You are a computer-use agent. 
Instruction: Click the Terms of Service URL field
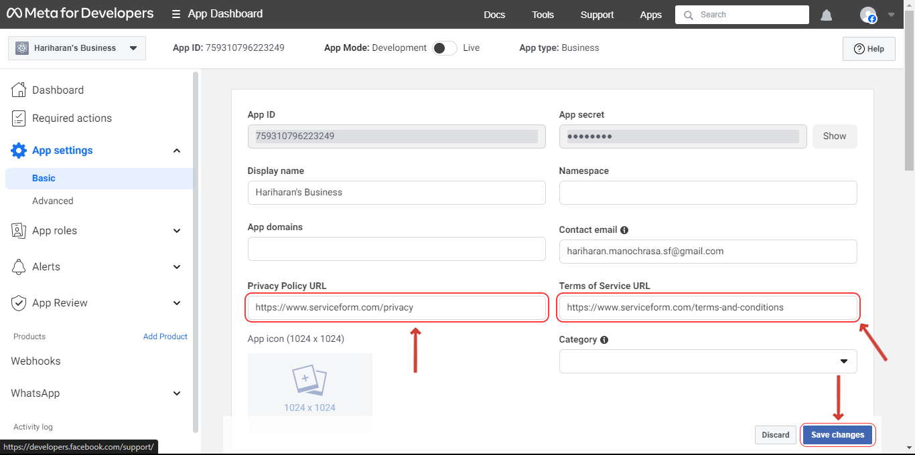(x=708, y=308)
